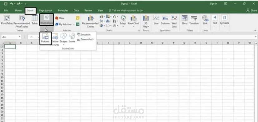The image size is (258, 122).
Task: Insert a Timeline filter
Action: click(x=194, y=20)
